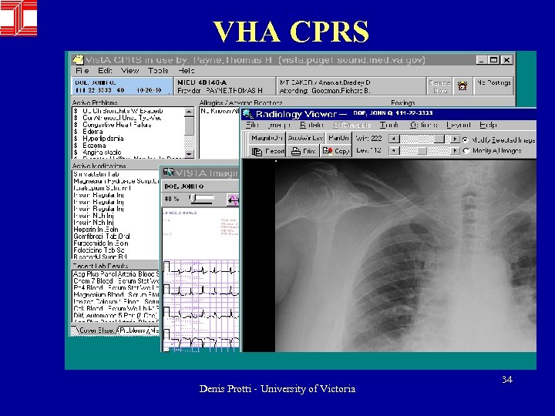This screenshot has height=416, width=555.
Task: Select Gemfibrozil Tab, Oral medication
Action: coord(116,237)
